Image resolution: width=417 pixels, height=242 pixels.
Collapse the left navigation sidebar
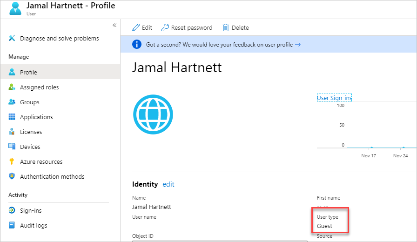(x=114, y=25)
